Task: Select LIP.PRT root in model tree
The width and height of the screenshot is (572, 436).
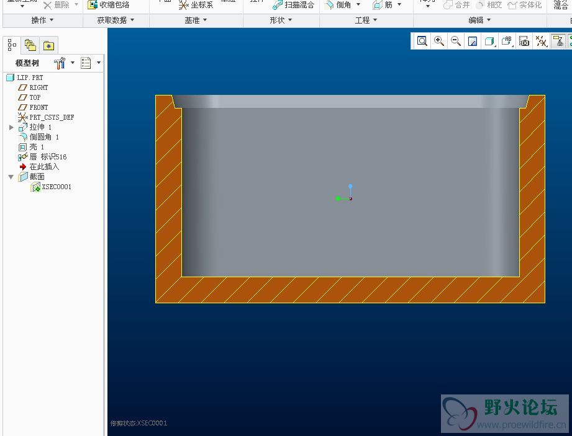Action: tap(25, 78)
